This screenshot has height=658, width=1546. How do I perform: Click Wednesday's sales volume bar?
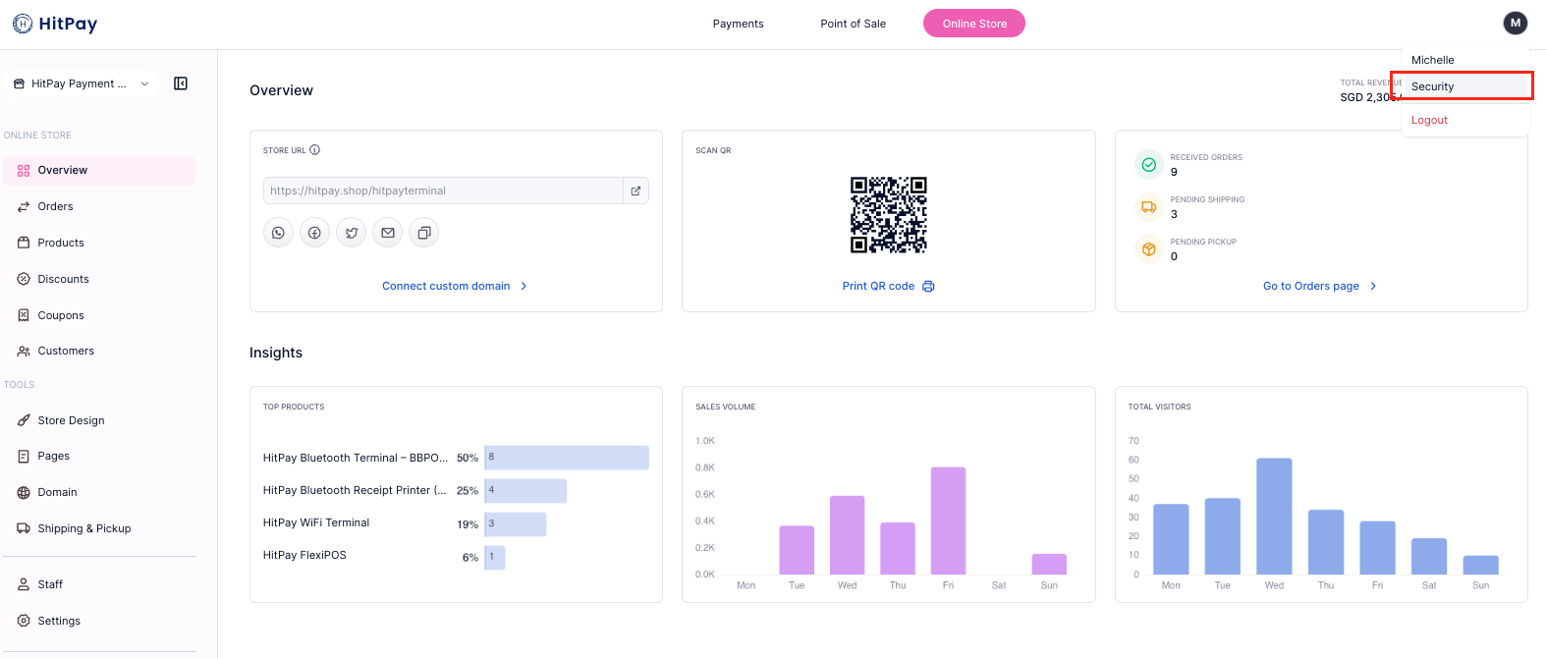(847, 535)
